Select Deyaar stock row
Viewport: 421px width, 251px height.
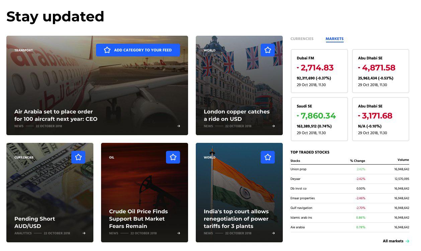350,179
